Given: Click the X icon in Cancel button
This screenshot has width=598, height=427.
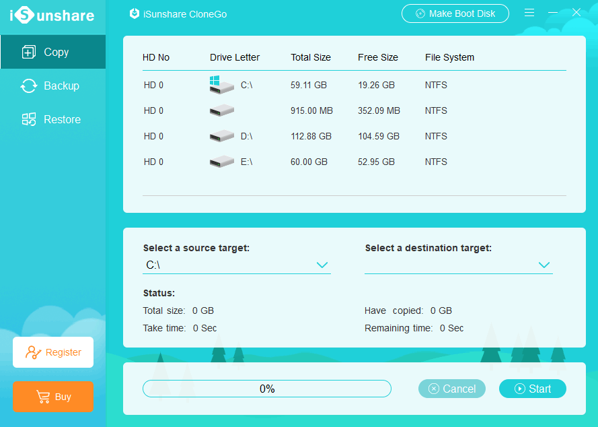Looking at the screenshot, I should point(434,389).
